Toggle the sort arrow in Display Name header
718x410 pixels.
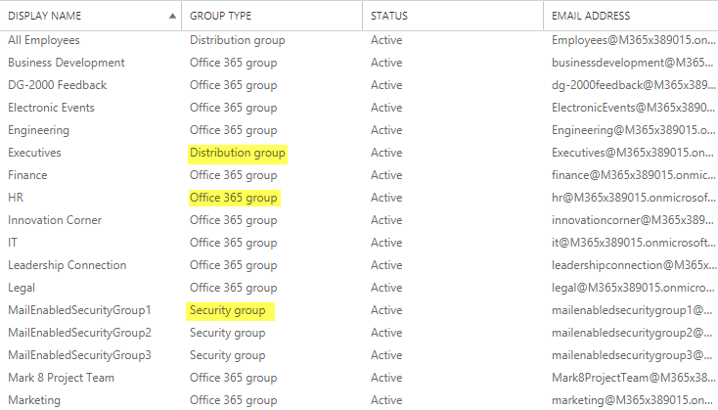click(x=172, y=16)
